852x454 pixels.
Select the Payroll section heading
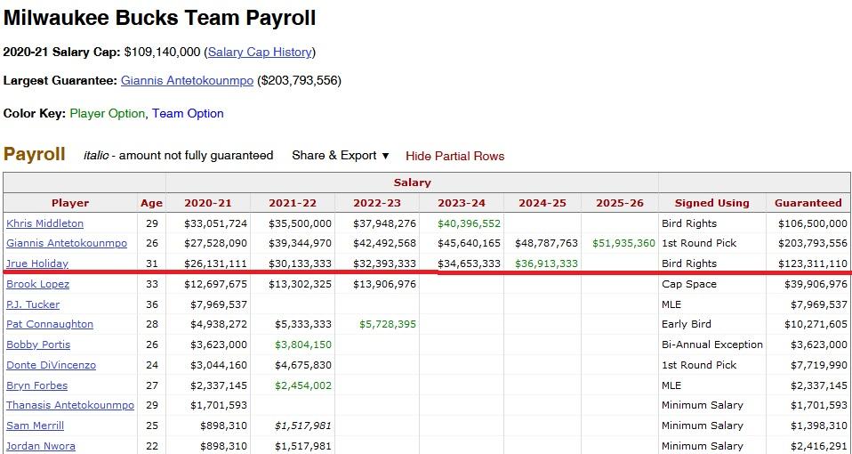click(x=34, y=154)
